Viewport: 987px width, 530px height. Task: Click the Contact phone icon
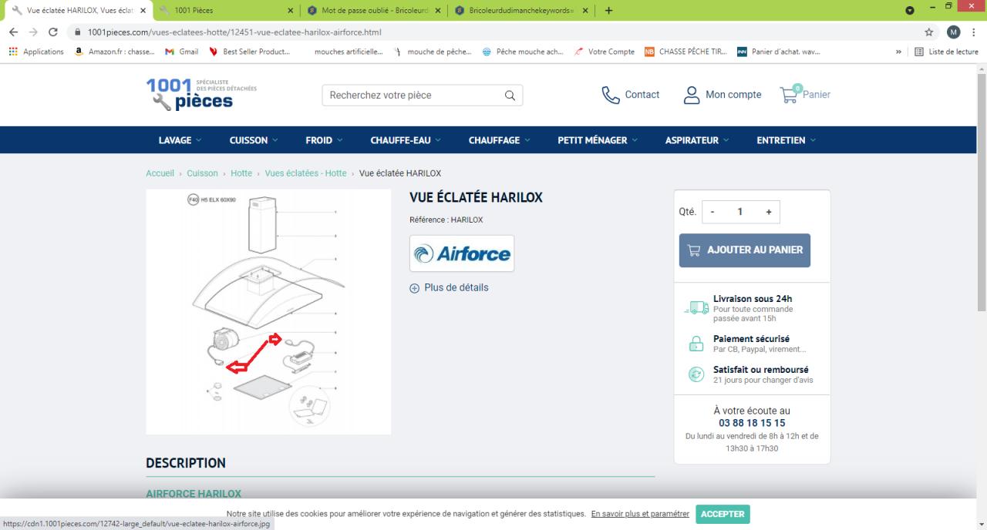tap(611, 95)
